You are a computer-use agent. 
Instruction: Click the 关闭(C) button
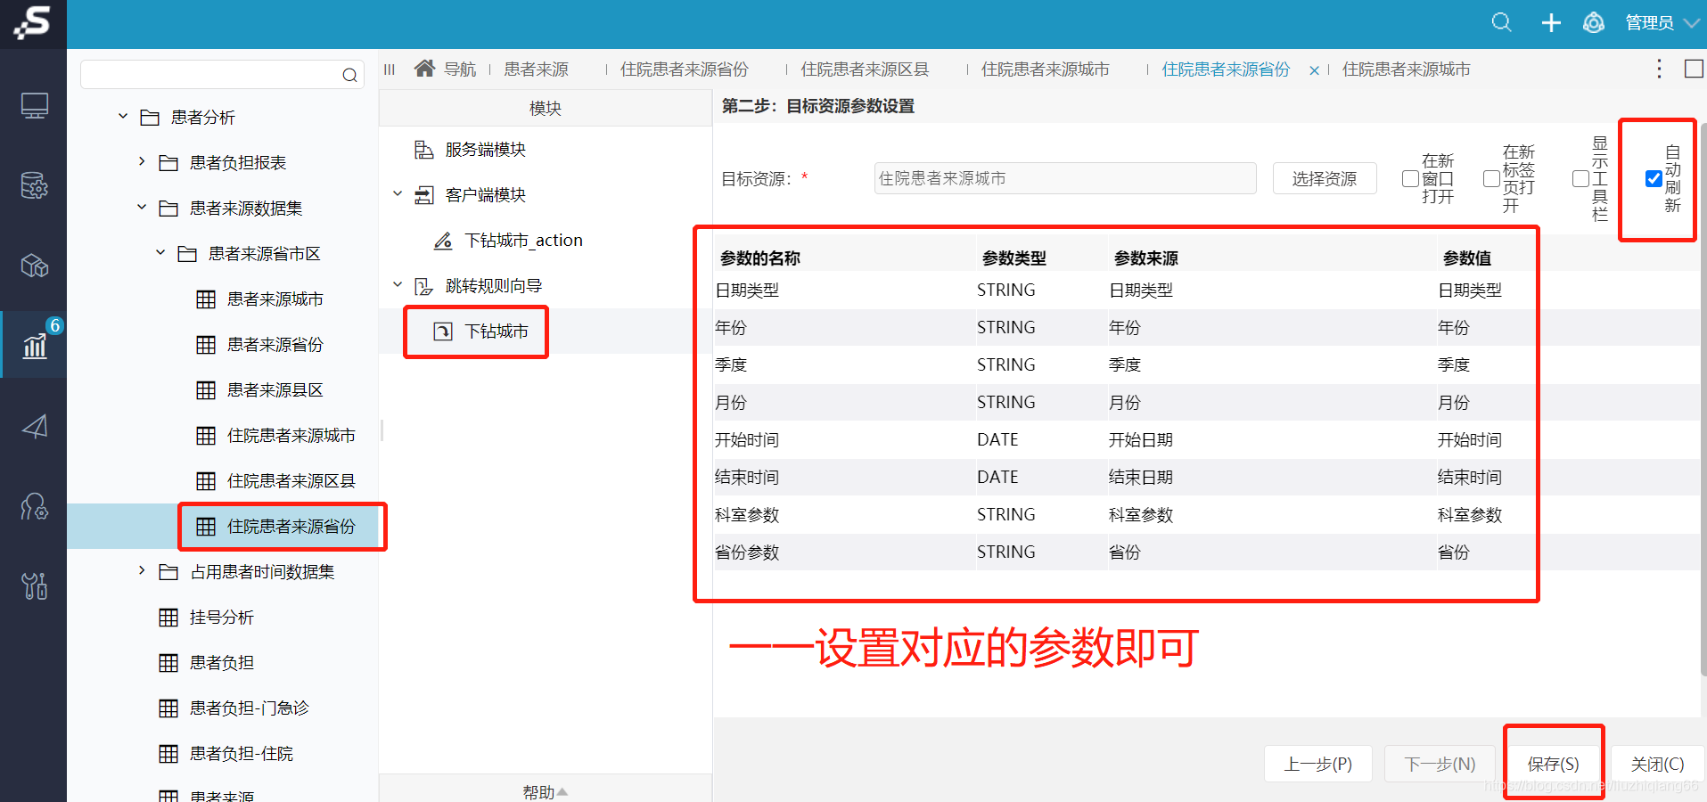1657,764
